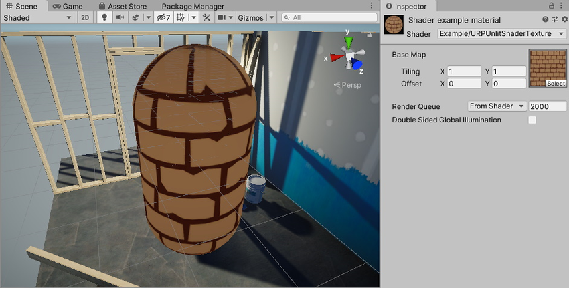This screenshot has height=288, width=569.
Task: Click the material settings gear icon
Action: tap(564, 20)
